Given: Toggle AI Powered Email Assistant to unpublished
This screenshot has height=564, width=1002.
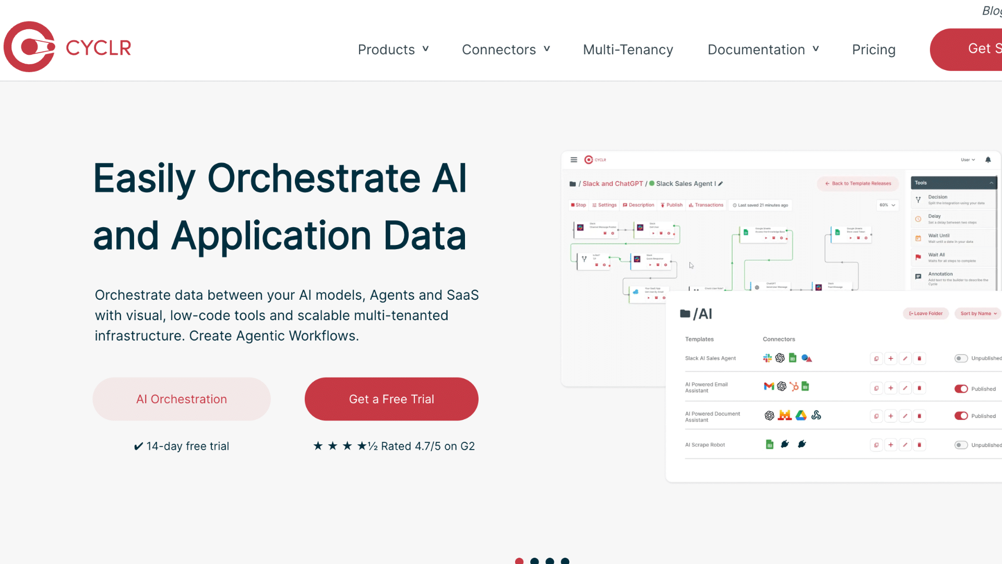Looking at the screenshot, I should 962,389.
